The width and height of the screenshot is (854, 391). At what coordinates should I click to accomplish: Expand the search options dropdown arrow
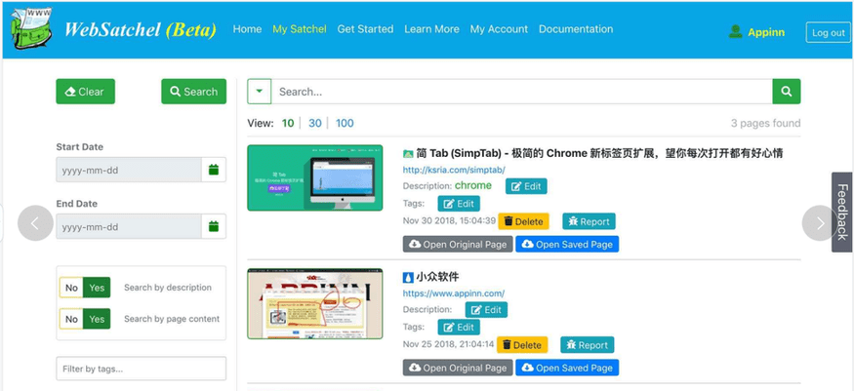coord(260,92)
